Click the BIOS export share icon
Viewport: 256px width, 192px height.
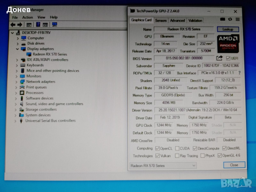[219, 58]
